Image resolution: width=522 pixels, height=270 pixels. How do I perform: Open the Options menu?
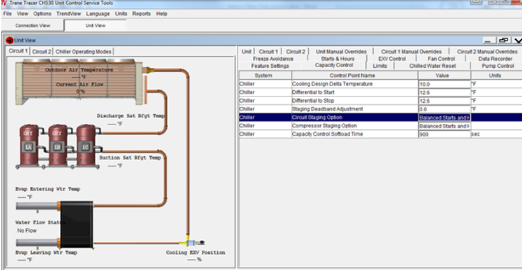pos(42,14)
